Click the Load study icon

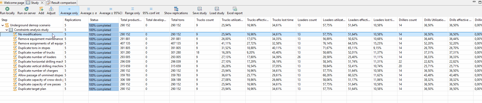coord(217,9)
